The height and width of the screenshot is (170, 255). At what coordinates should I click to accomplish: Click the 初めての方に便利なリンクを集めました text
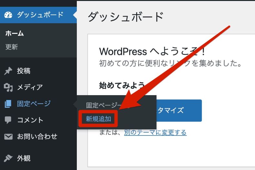point(170,63)
